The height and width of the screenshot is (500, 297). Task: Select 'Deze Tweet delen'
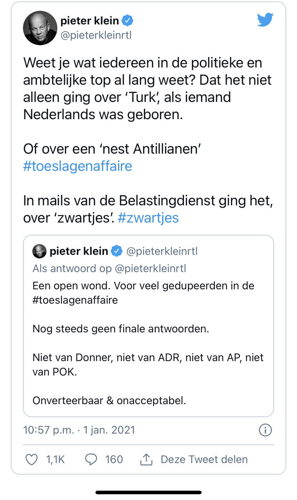click(204, 459)
